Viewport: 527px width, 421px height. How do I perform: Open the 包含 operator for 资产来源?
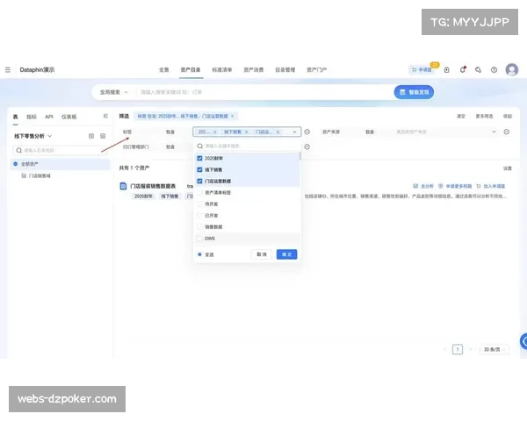[370, 132]
